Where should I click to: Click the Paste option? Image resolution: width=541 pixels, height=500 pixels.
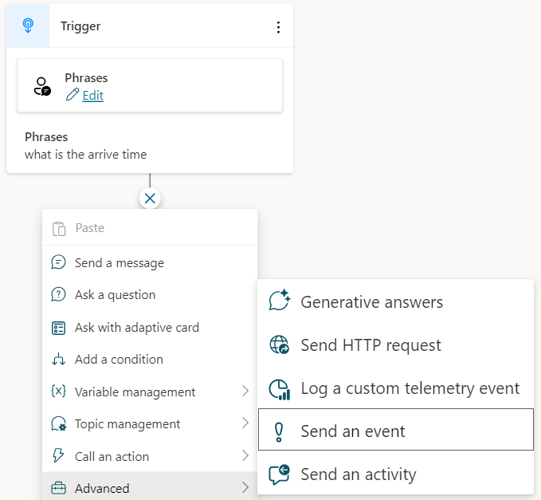150,228
